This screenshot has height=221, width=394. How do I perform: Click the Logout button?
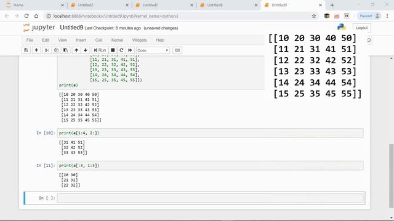coord(361,28)
